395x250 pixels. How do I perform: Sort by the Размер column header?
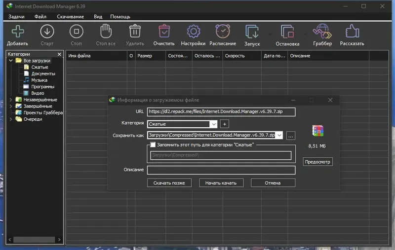click(151, 56)
